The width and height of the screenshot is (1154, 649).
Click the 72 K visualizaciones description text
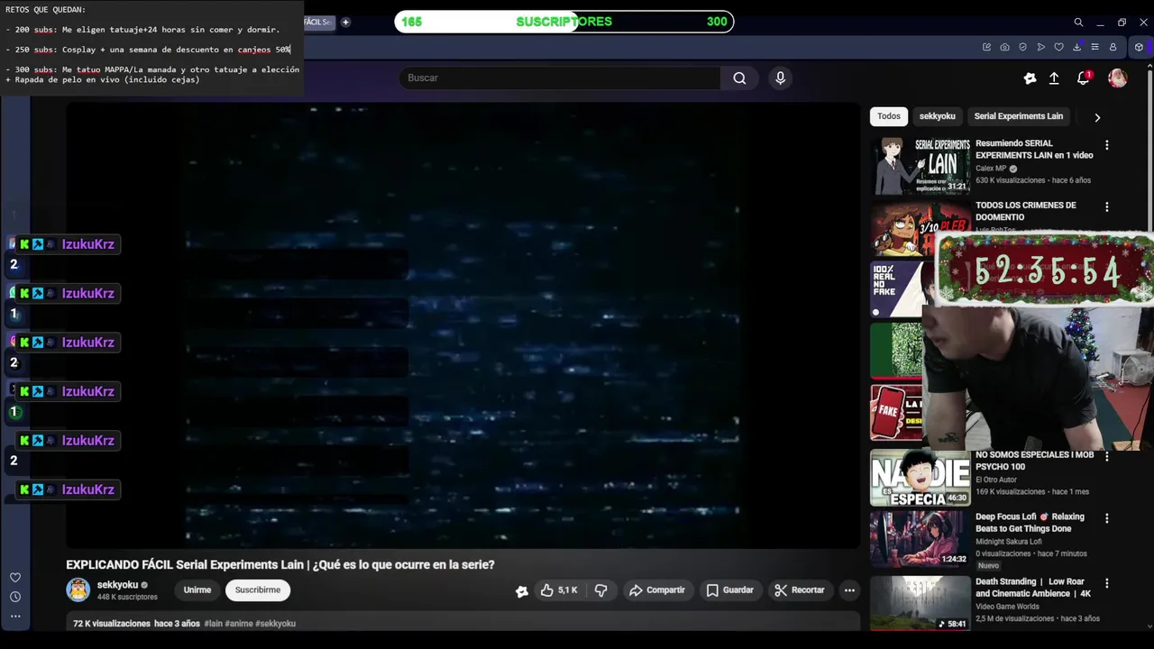(x=112, y=624)
